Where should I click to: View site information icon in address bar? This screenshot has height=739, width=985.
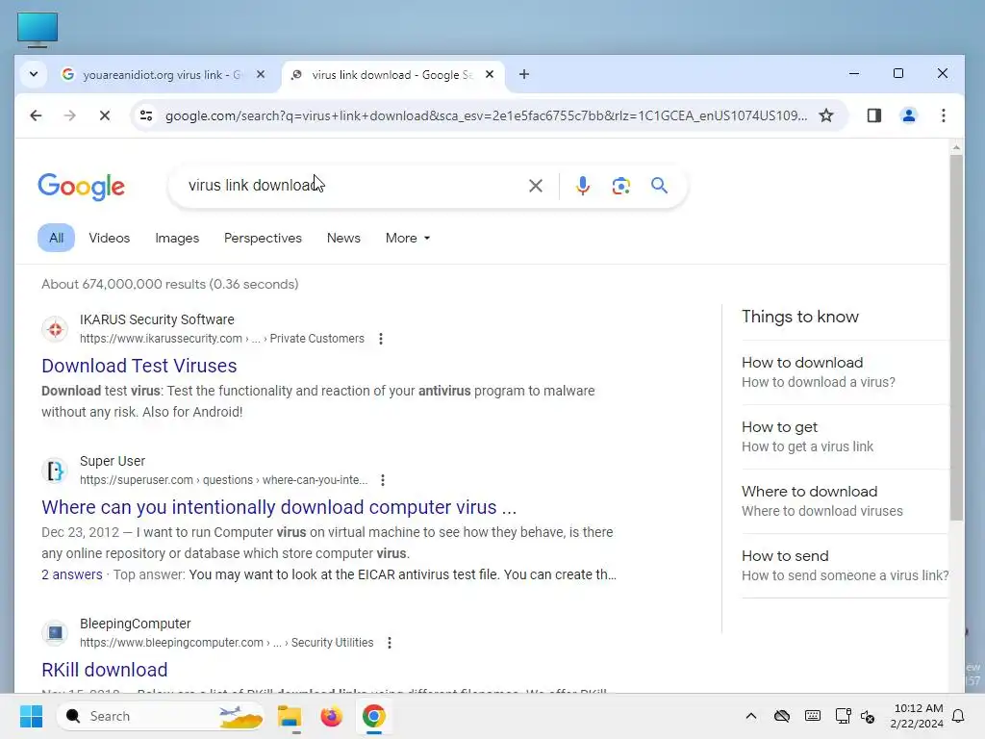146,115
